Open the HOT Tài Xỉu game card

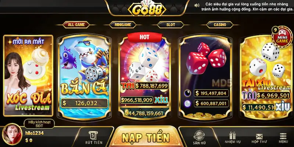[x=144, y=76]
